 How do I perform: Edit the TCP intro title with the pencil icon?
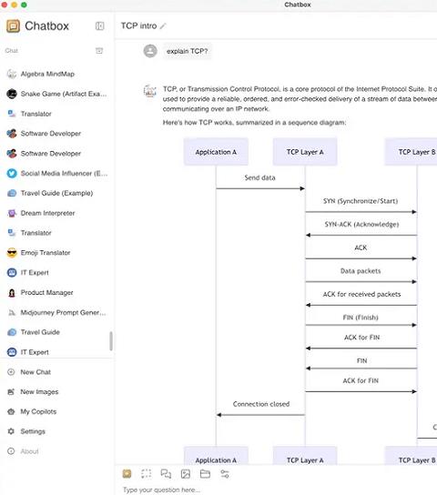(x=163, y=26)
